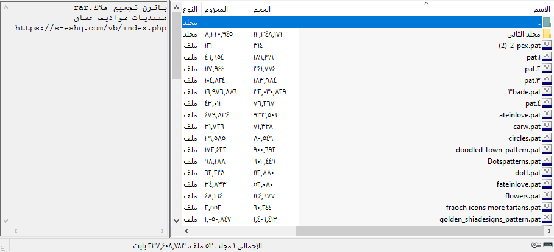This screenshot has width=554, height=252.
Task: Click the file icon of flowers.pat
Action: 547,196
